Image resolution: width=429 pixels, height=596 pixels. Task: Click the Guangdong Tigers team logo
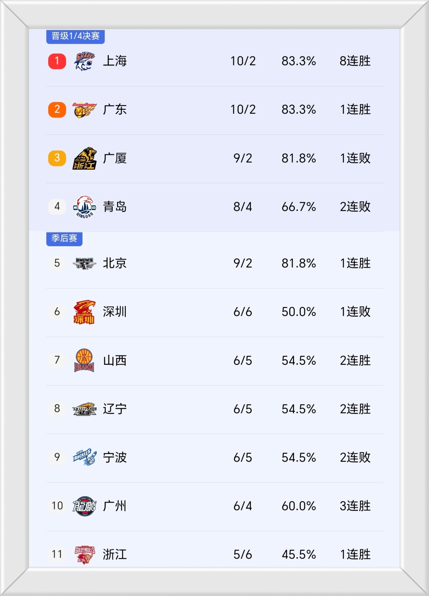click(84, 110)
